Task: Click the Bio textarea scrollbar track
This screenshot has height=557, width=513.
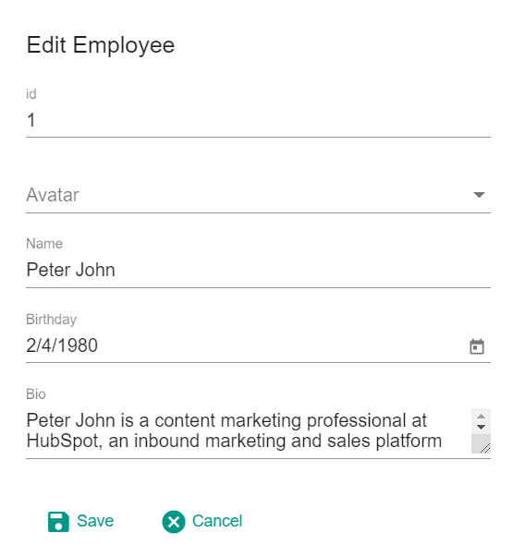Action: 481,430
